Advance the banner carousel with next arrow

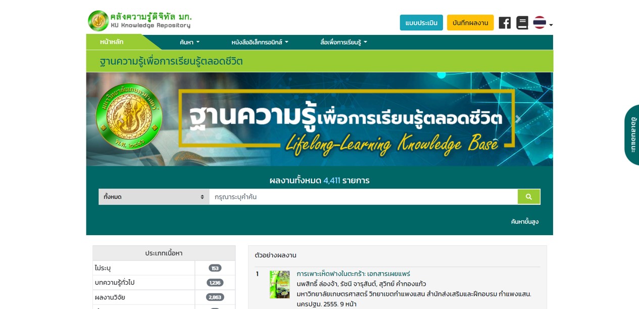click(x=518, y=119)
